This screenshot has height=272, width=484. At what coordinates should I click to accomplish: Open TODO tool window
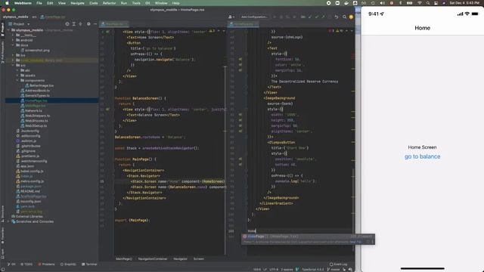click(x=26, y=264)
